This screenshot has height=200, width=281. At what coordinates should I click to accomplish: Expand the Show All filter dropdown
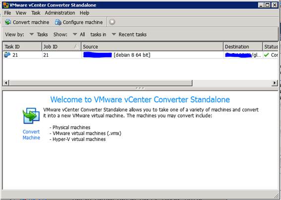click(75, 34)
